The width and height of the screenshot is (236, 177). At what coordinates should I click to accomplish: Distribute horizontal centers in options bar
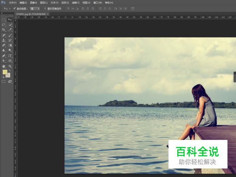pyautogui.click(x=120, y=9)
